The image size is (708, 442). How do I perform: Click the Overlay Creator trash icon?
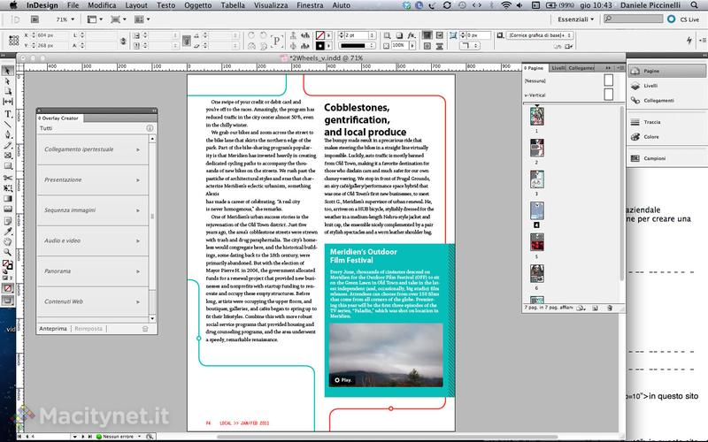click(145, 328)
